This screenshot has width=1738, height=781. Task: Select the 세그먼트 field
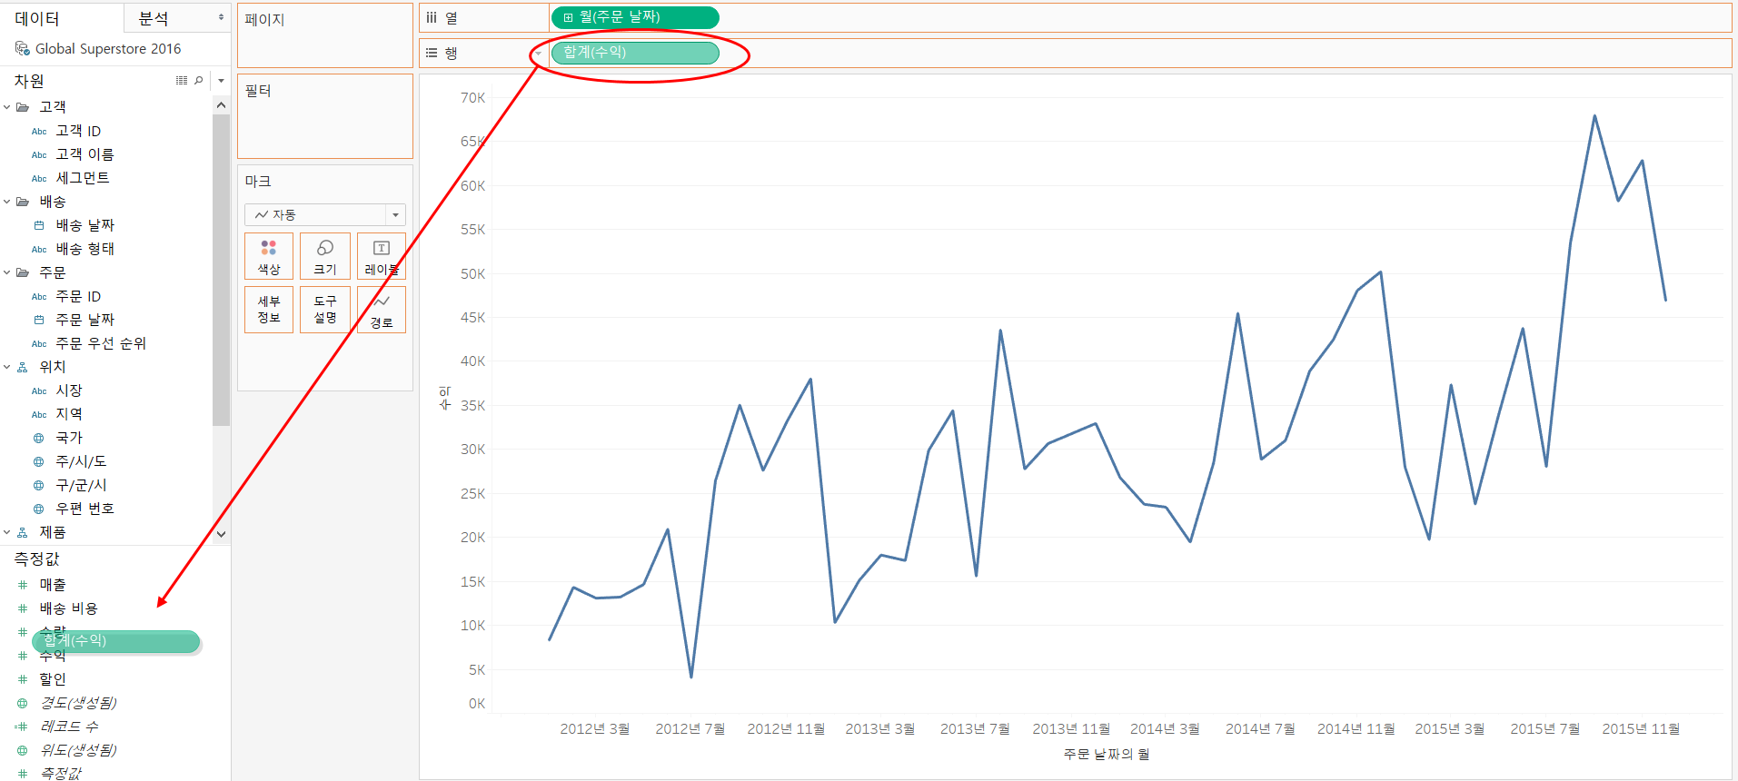(x=83, y=178)
